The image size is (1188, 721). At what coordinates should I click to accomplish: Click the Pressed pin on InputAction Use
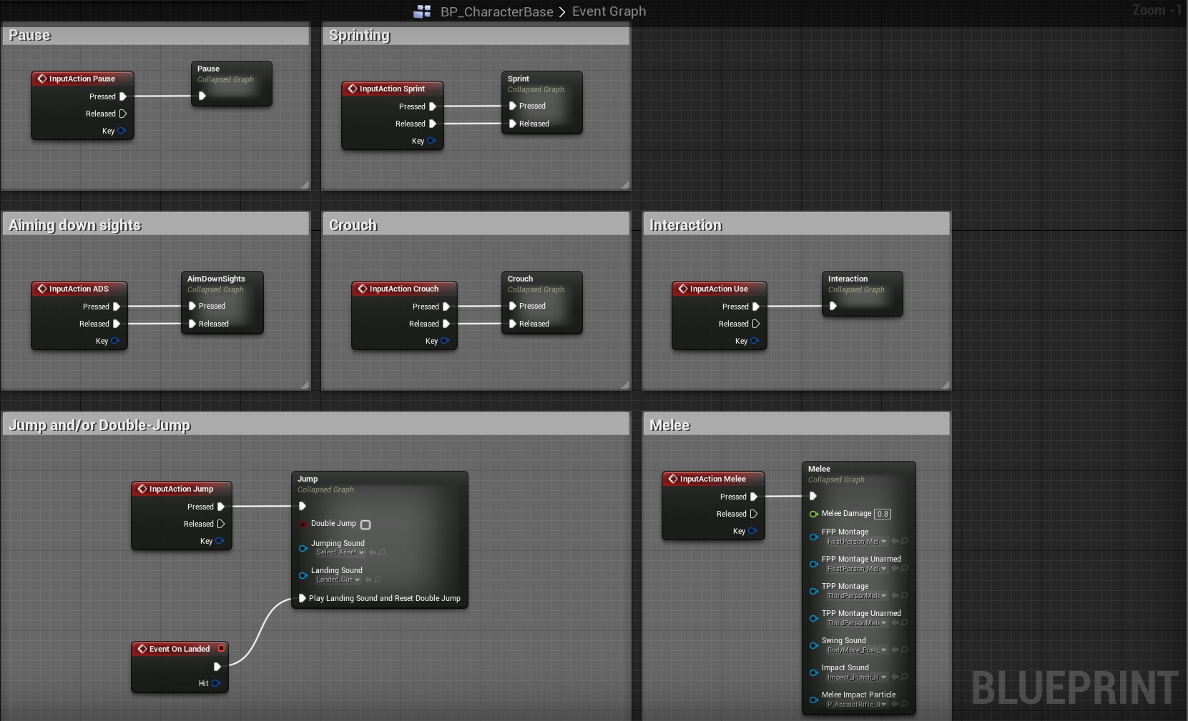755,307
